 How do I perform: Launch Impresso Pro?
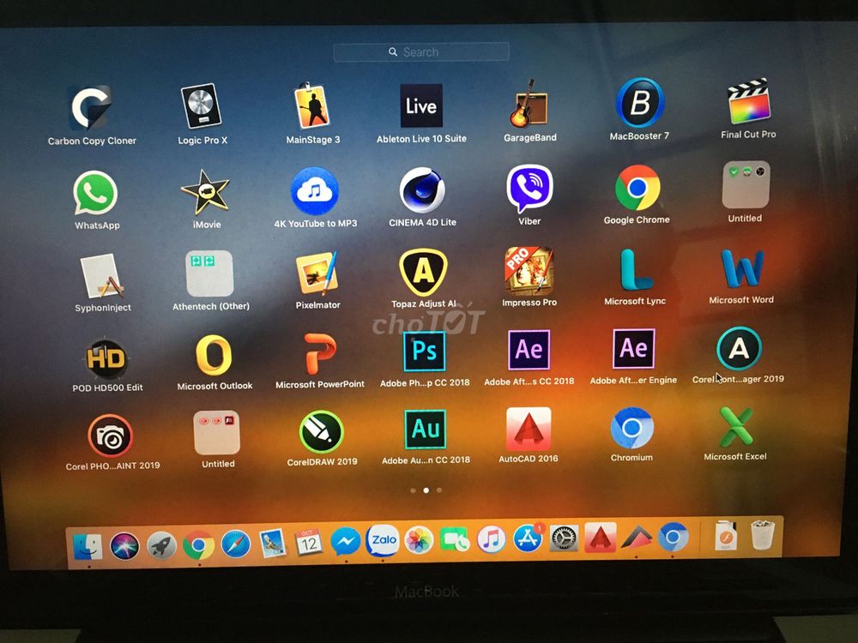click(529, 271)
